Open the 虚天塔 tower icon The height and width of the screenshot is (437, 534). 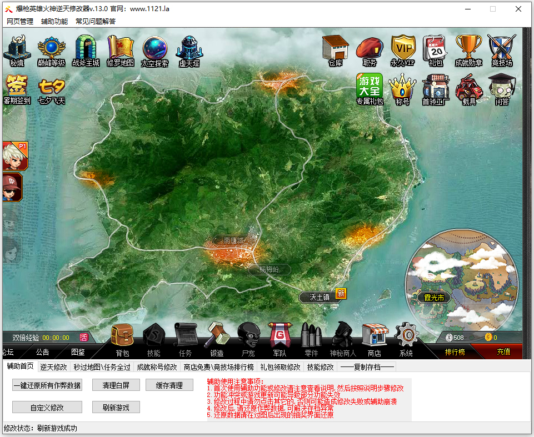[189, 51]
